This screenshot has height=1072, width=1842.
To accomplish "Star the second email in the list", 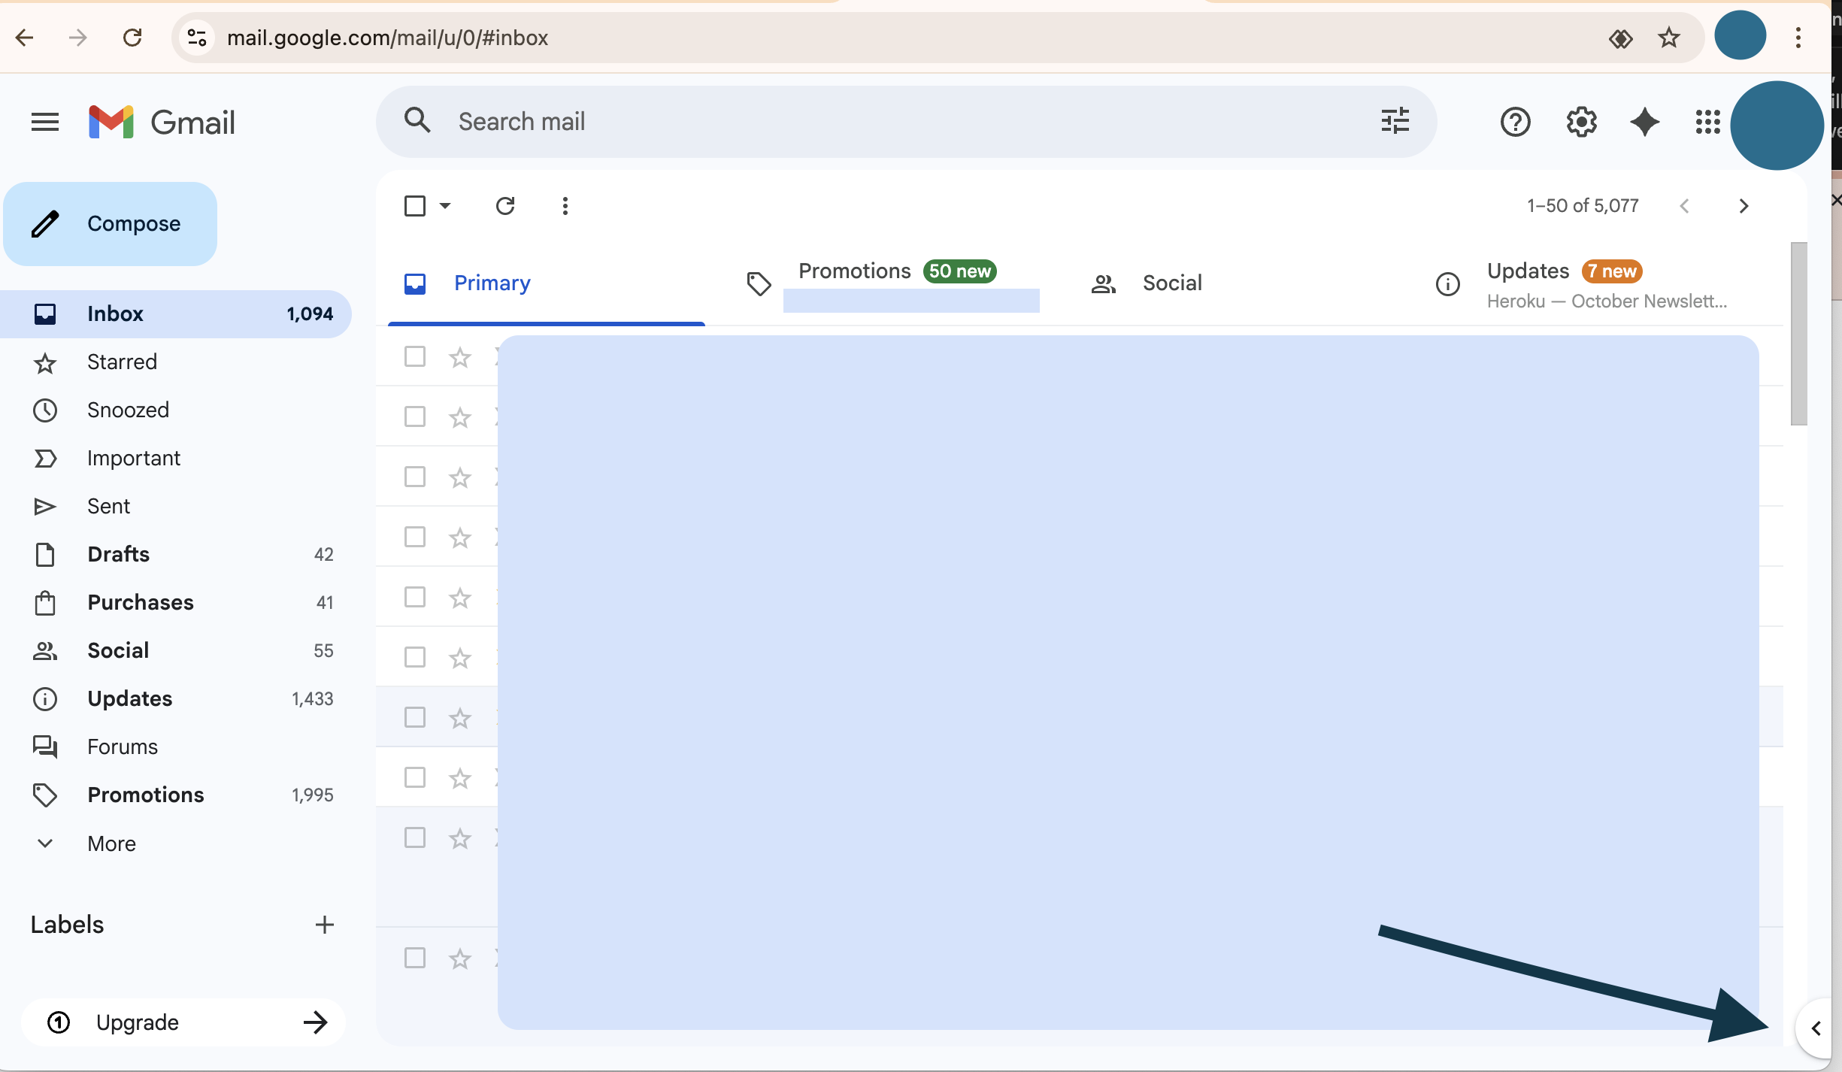I will [x=459, y=417].
